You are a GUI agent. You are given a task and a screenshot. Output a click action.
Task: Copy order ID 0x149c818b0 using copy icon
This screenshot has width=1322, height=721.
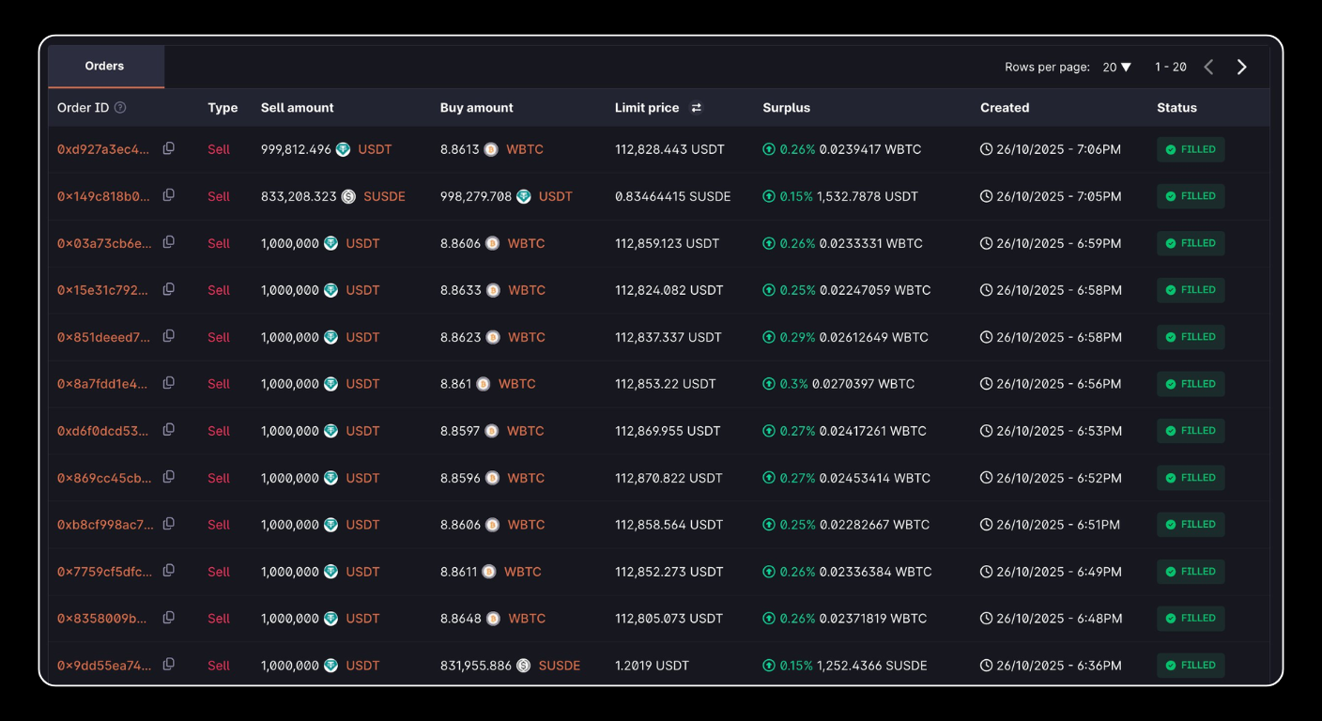[169, 194]
